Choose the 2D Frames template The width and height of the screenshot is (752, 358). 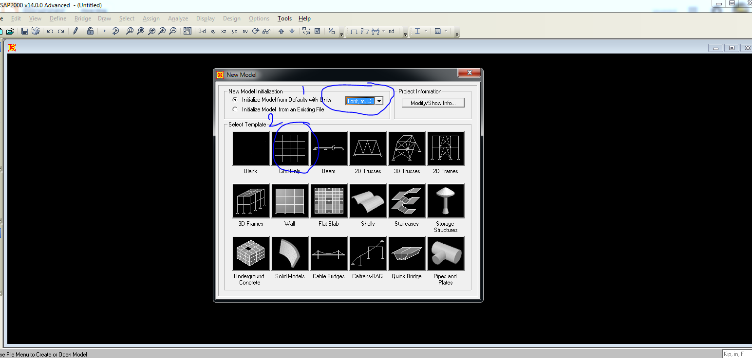(446, 148)
